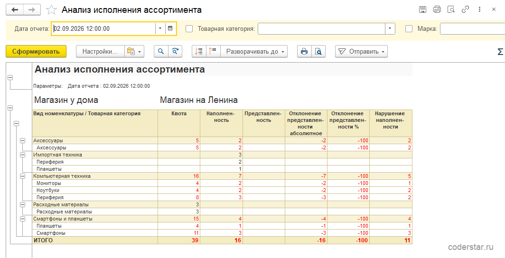Save the report with the diskette icon
Image resolution: width=505 pixels, height=258 pixels.
pyautogui.click(x=422, y=9)
